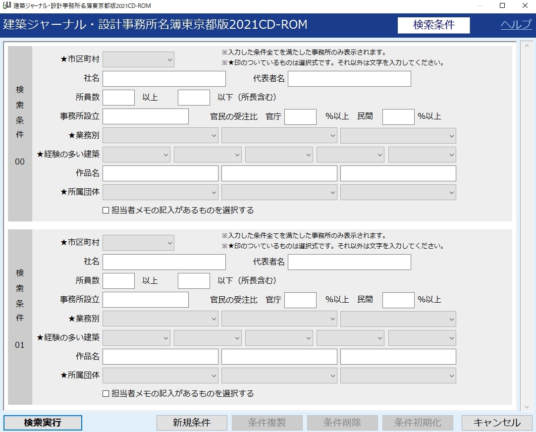
Task: Maximize the application window
Action: [x=502, y=6]
